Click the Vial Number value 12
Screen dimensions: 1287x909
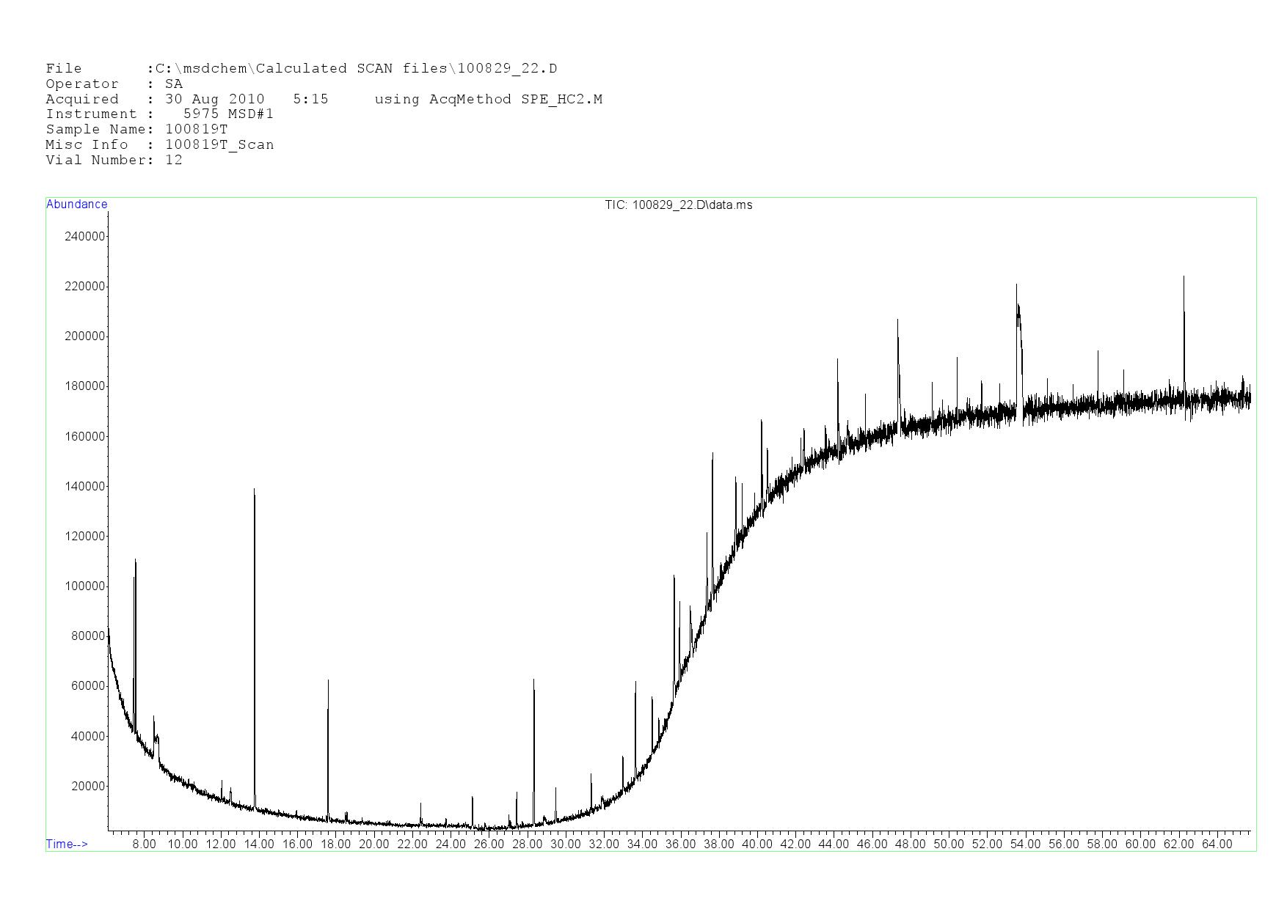point(173,161)
